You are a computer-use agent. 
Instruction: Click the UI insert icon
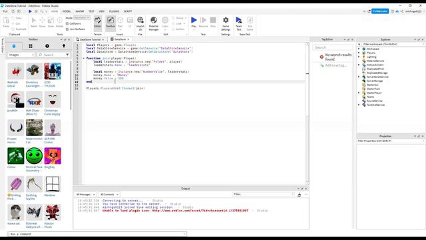click(x=130, y=22)
